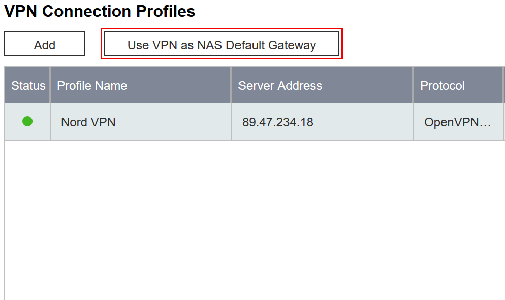This screenshot has width=505, height=300.
Task: Click server address 89.47.234.18
Action: tap(277, 122)
